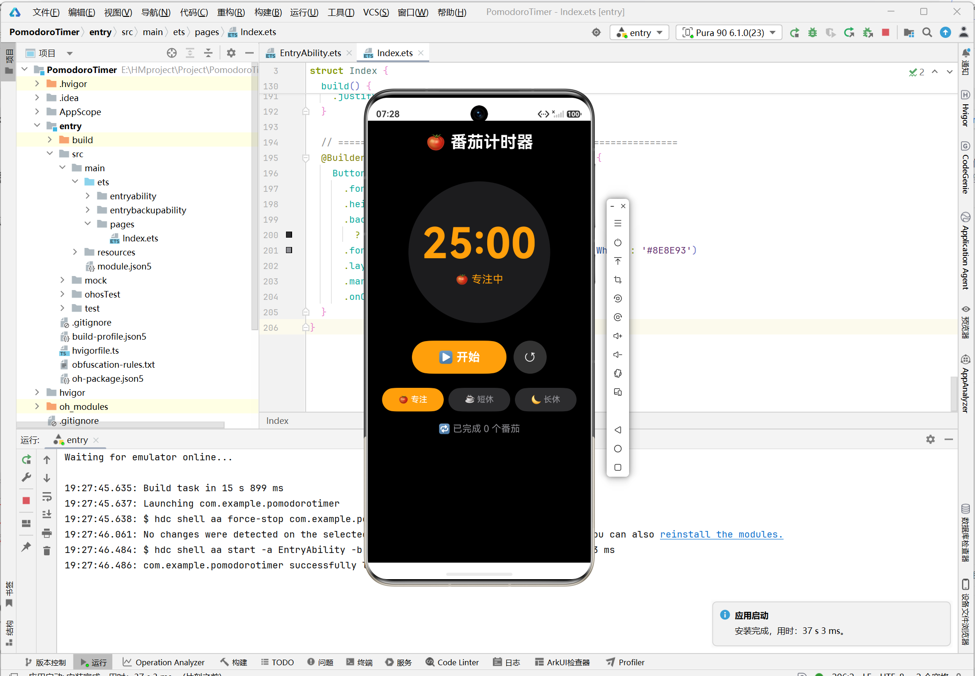Fold the code block at line 195
Viewport: 975px width, 676px height.
coord(306,158)
